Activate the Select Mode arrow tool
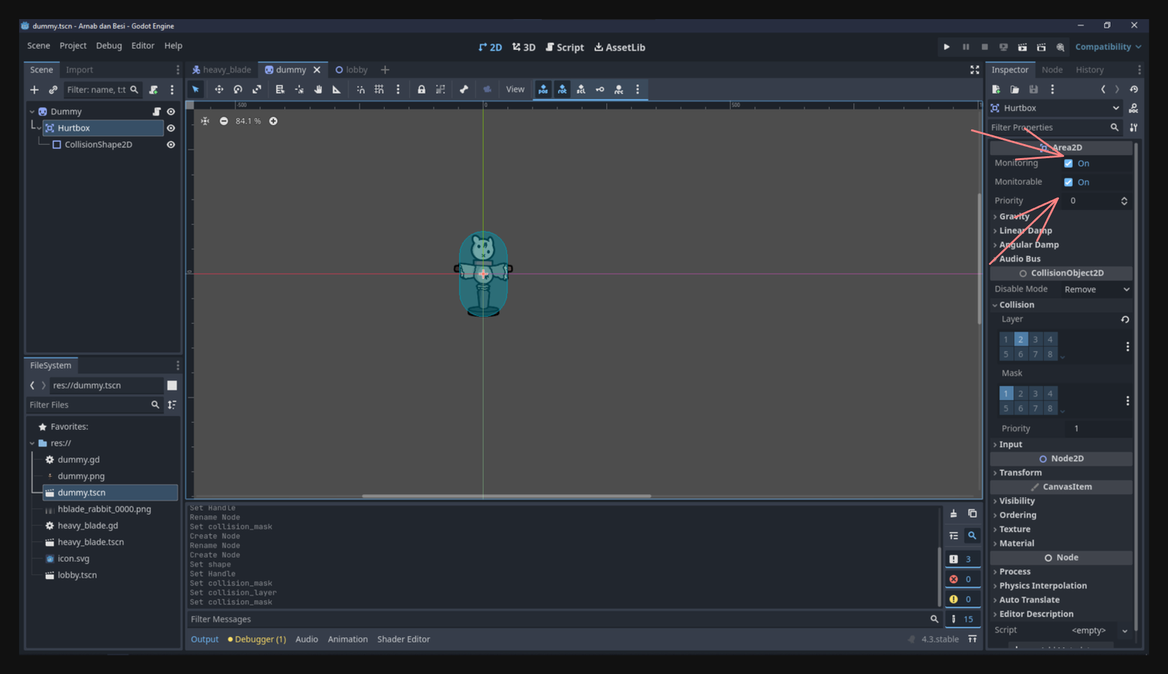 (196, 89)
